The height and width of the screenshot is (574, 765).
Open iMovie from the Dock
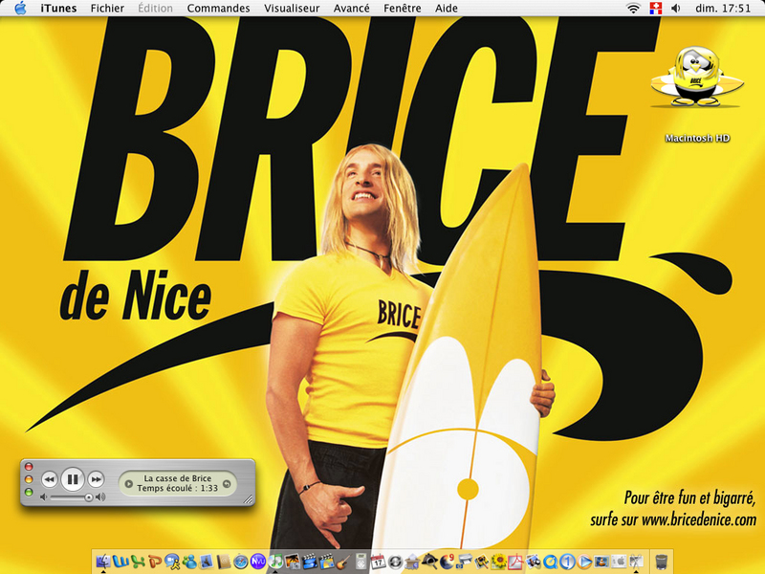click(309, 562)
